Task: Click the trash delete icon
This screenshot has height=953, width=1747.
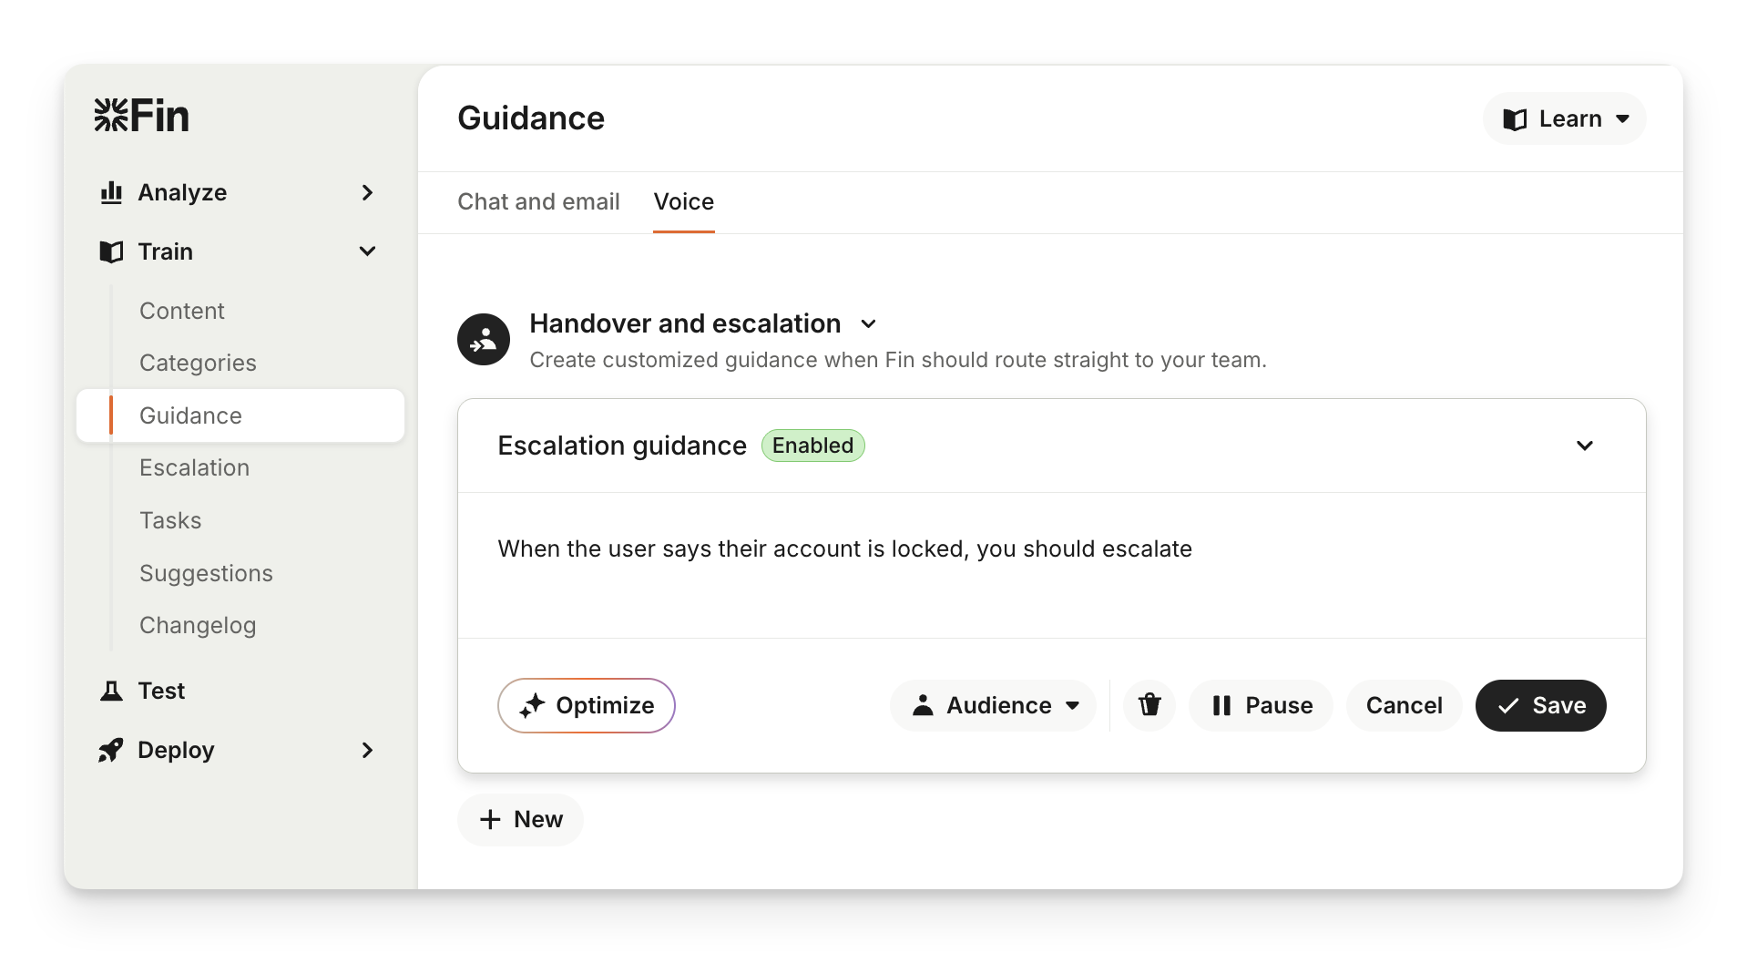Action: pyautogui.click(x=1149, y=705)
